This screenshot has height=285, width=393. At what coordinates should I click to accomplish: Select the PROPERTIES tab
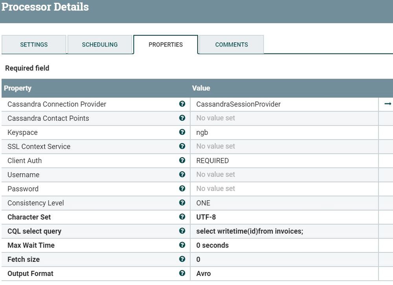tap(166, 44)
